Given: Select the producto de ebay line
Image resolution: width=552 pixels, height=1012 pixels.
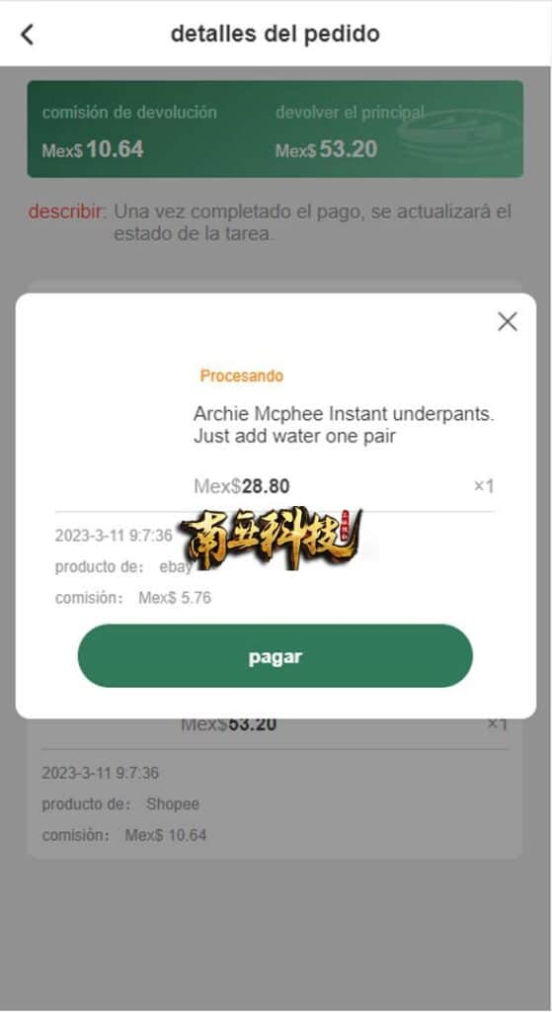Looking at the screenshot, I should pyautogui.click(x=123, y=566).
